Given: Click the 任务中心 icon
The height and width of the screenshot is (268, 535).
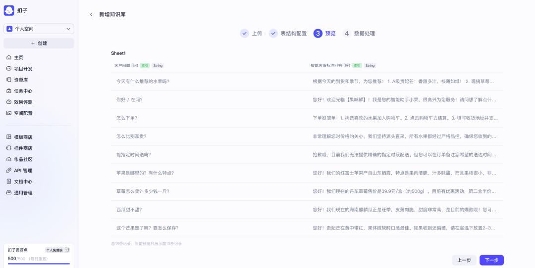Looking at the screenshot, I should pos(9,91).
